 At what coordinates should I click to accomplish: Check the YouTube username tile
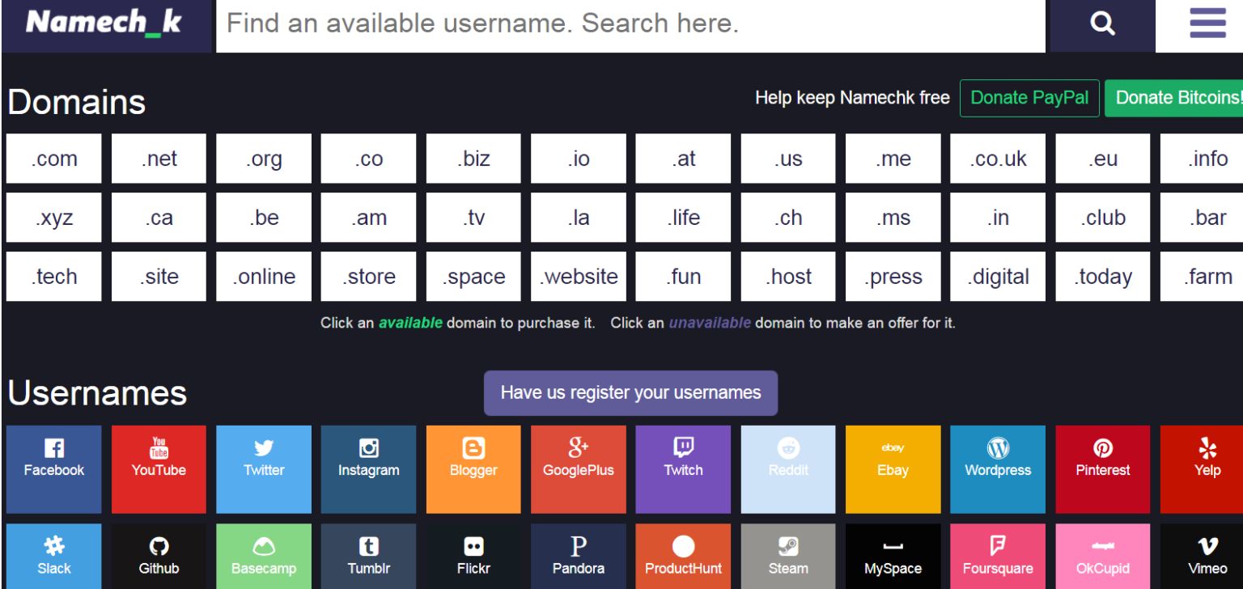[x=159, y=469]
